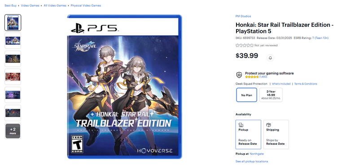Open the Northgate pickup store link
The image size is (359, 168).
(x=257, y=154)
